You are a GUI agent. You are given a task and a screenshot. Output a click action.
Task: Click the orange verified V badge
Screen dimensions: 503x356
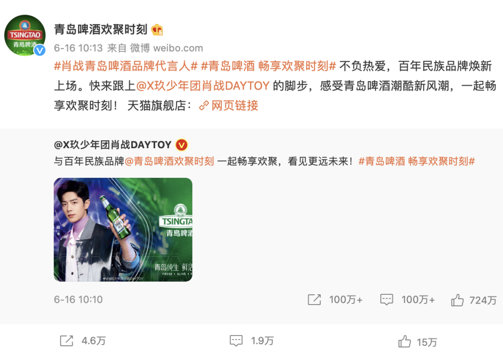(x=181, y=145)
